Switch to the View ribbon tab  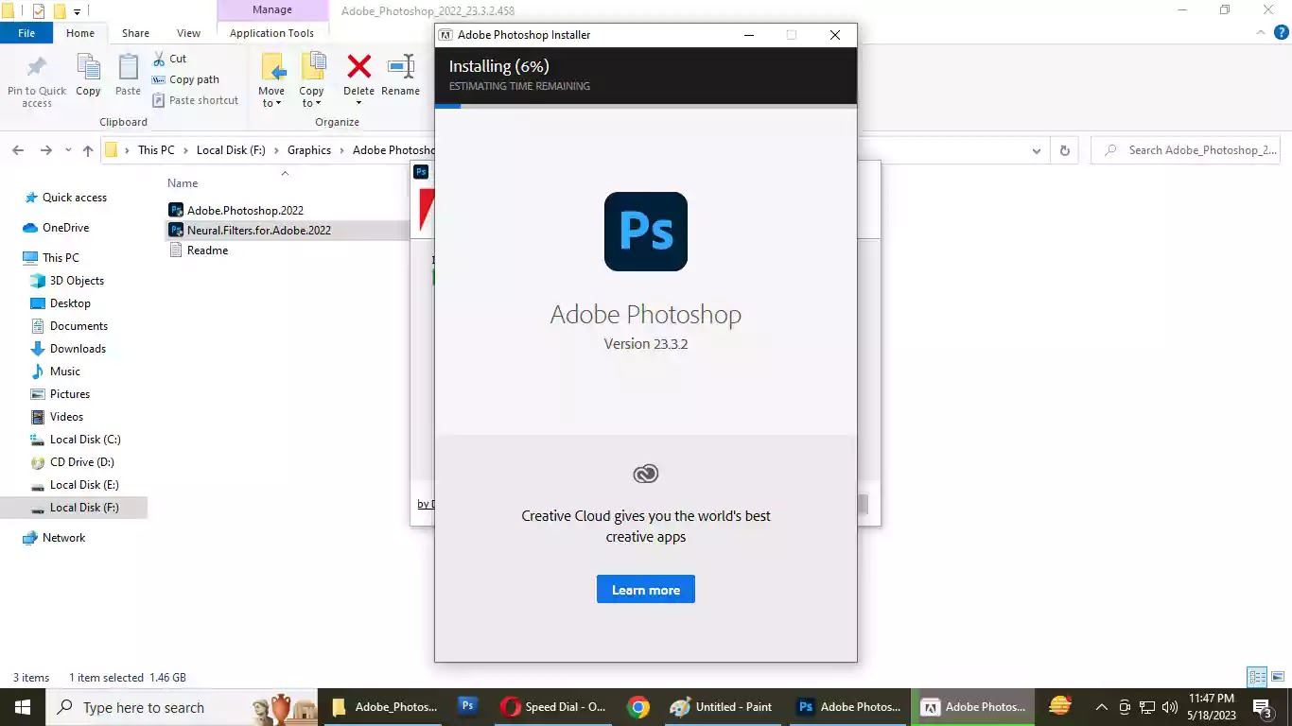[188, 33]
